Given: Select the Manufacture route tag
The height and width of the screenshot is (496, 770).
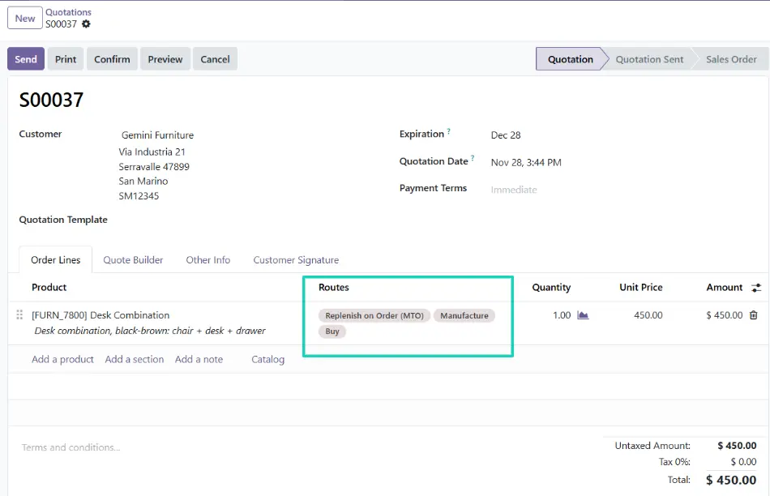Looking at the screenshot, I should pyautogui.click(x=464, y=315).
